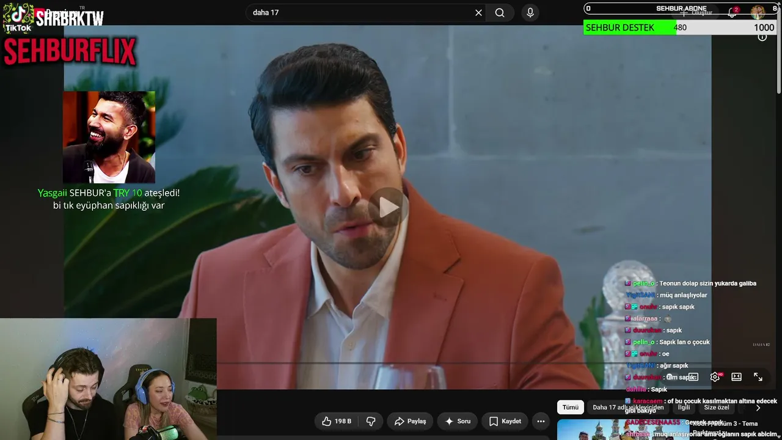Screen dimensions: 782x440
Task: Toggle subtitles in the video player
Action: [x=693, y=377]
